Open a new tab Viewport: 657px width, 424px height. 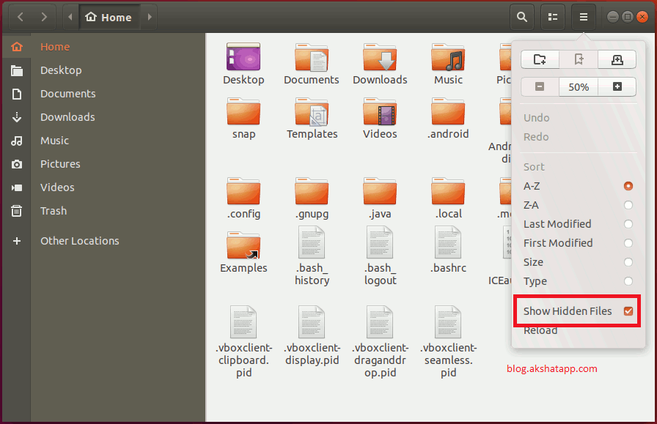pos(617,59)
